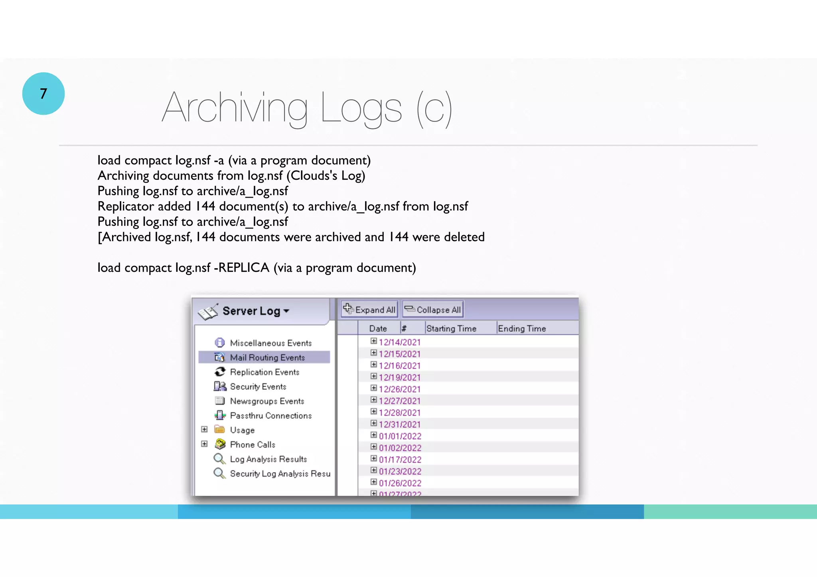Open the Passthru Connections view
Viewport: 817px width, 577px height.
pyautogui.click(x=271, y=416)
